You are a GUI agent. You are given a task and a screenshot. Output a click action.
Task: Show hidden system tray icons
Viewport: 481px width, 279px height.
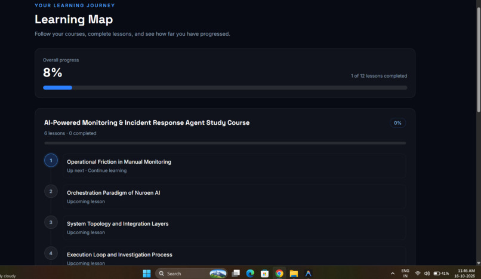click(392, 274)
